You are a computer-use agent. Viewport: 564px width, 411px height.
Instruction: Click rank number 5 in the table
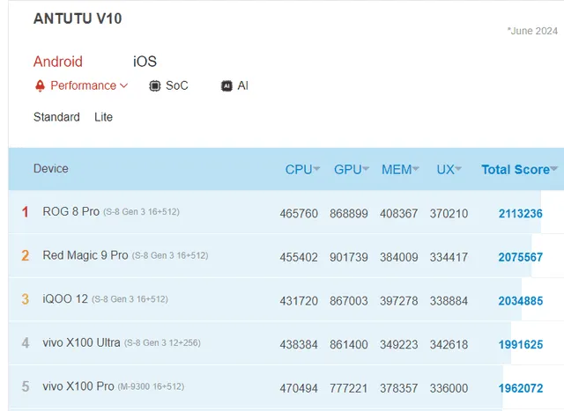pos(26,386)
